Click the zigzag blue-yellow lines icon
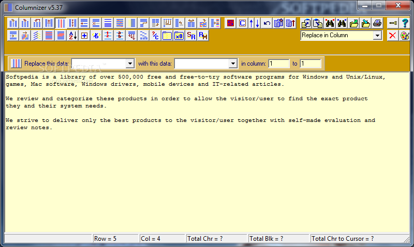Image resolution: width=414 pixels, height=247 pixels. click(37, 35)
